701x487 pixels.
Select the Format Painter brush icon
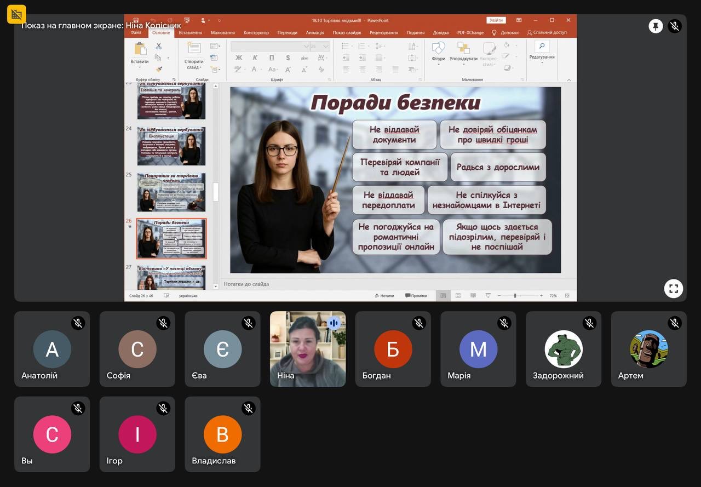[158, 70]
